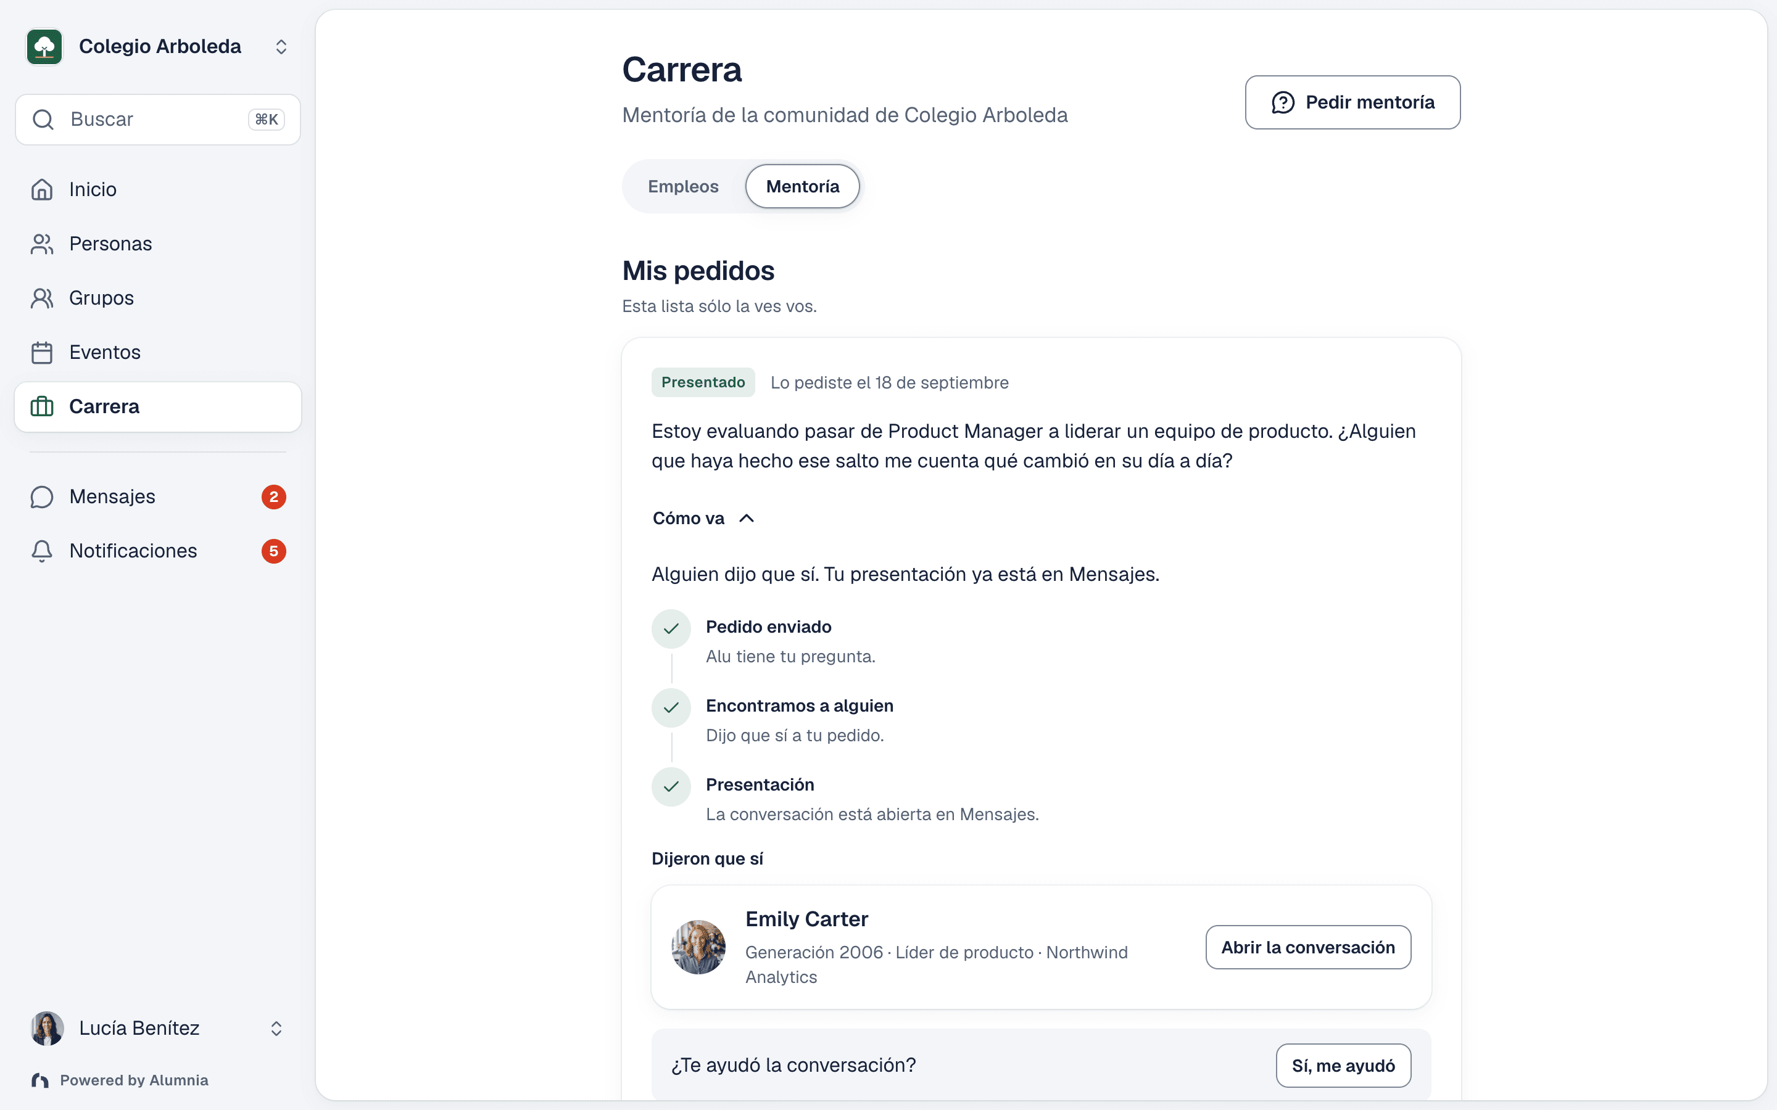Viewport: 1777px width, 1110px height.
Task: Click the search magnifier icon
Action: click(43, 120)
